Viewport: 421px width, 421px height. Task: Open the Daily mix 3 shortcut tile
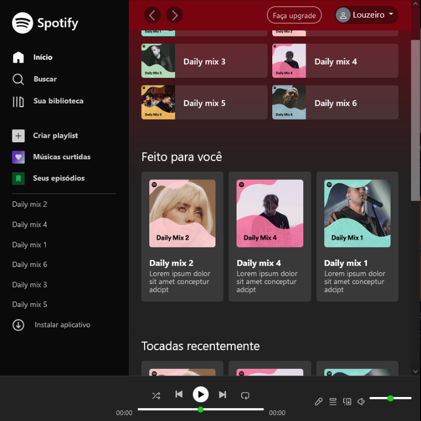(204, 61)
